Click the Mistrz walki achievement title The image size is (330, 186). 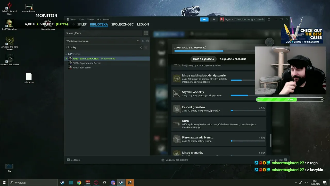(204, 75)
